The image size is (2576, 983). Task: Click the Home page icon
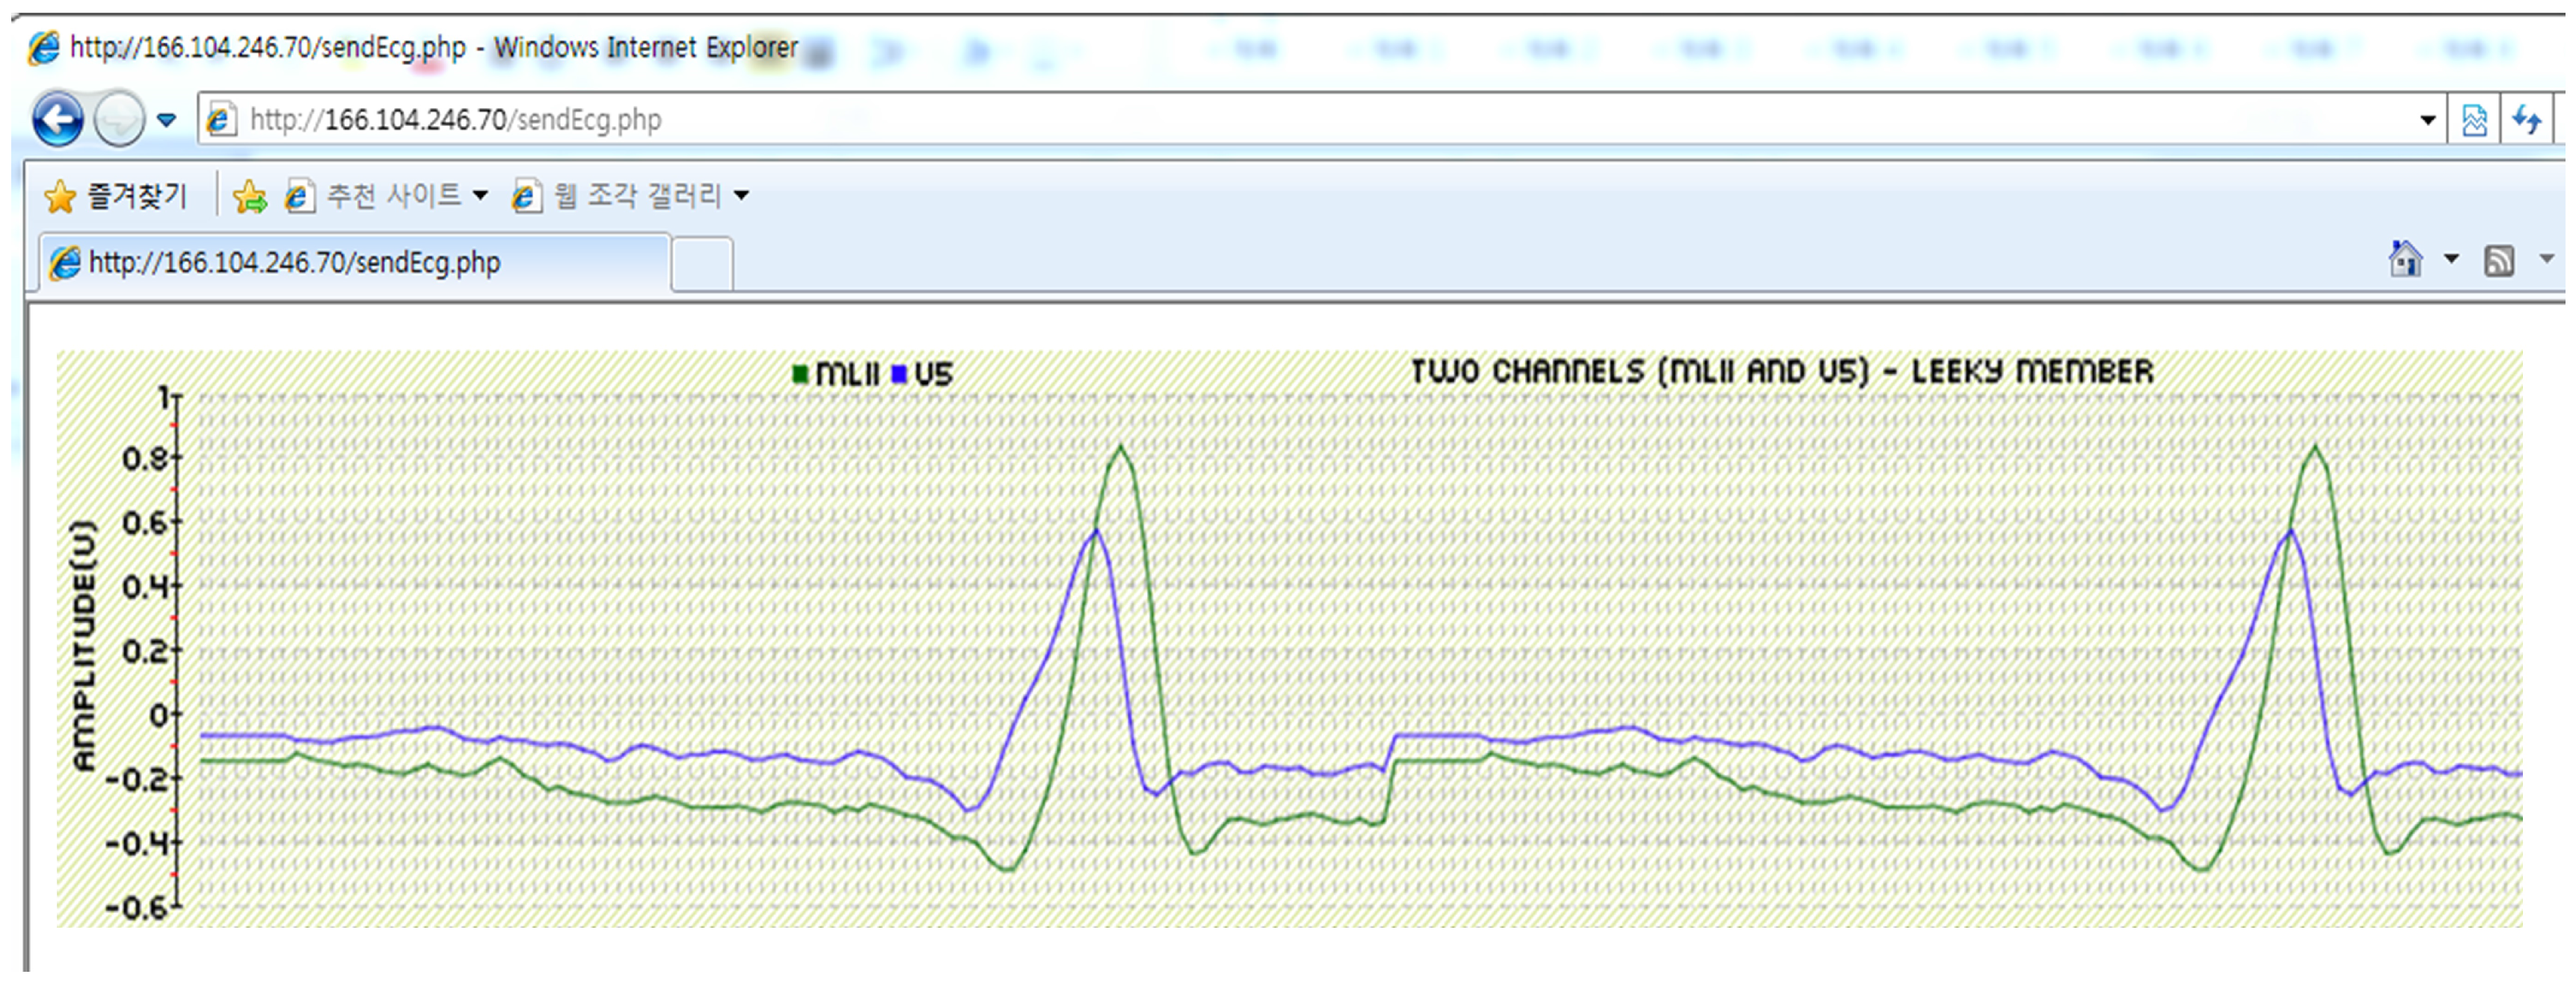tap(2405, 260)
